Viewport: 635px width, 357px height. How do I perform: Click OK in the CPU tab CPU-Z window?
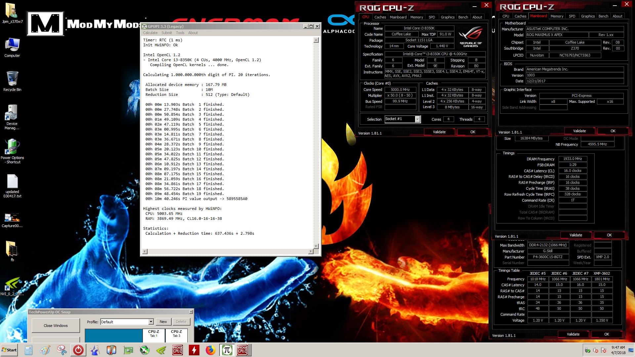pyautogui.click(x=473, y=132)
